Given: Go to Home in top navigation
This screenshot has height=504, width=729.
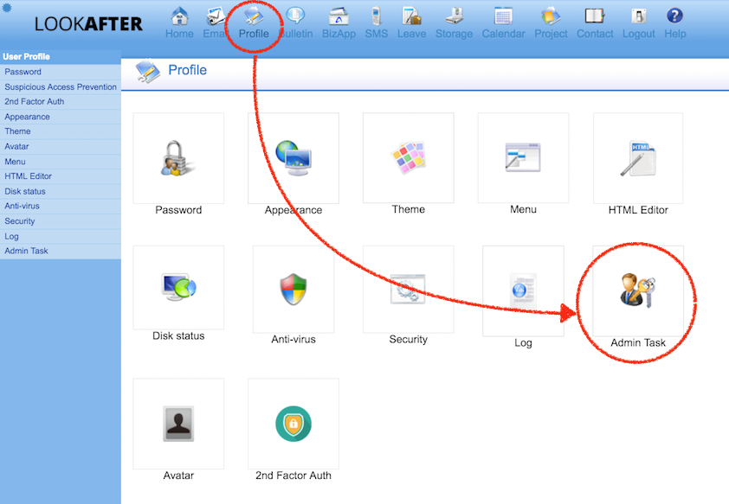Looking at the screenshot, I should [179, 22].
